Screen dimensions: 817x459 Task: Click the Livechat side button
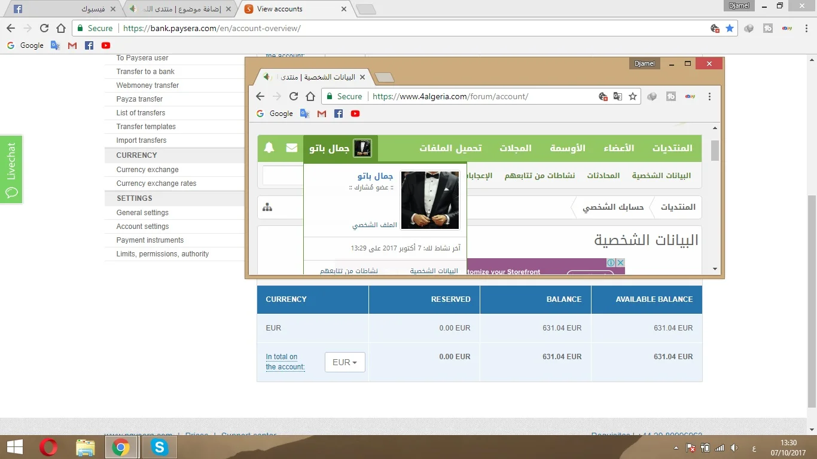coord(11,169)
